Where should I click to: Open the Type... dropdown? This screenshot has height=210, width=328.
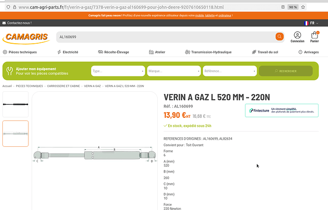tap(118, 71)
